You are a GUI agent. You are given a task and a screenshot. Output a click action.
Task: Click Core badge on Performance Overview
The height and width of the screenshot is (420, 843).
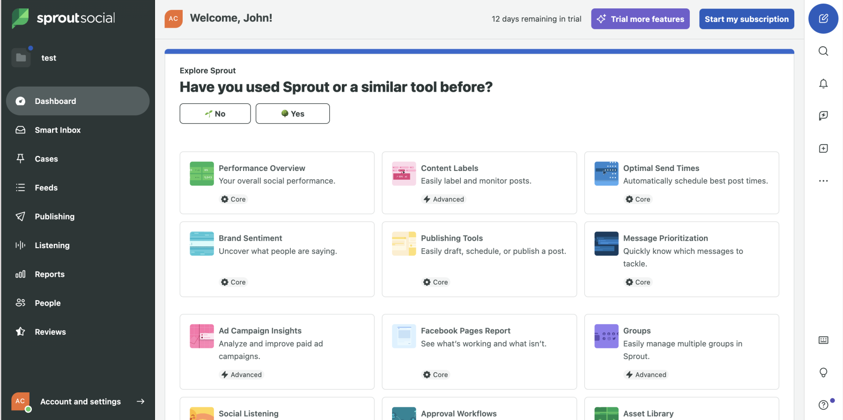(x=233, y=199)
